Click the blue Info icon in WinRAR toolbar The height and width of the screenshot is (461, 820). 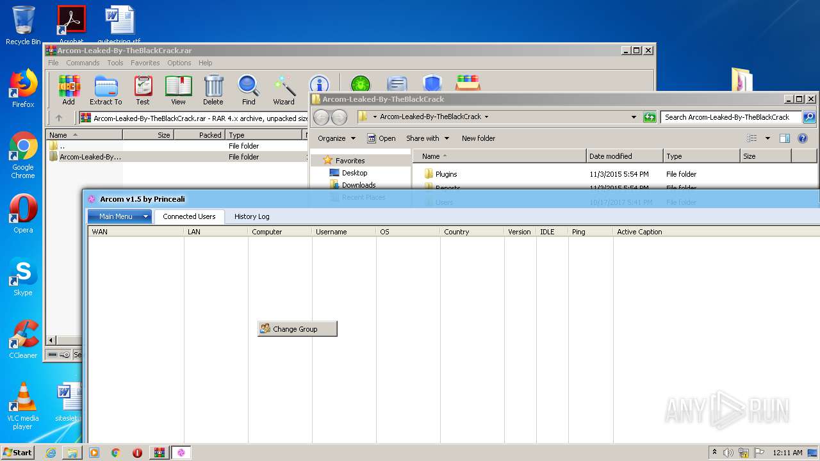click(319, 85)
